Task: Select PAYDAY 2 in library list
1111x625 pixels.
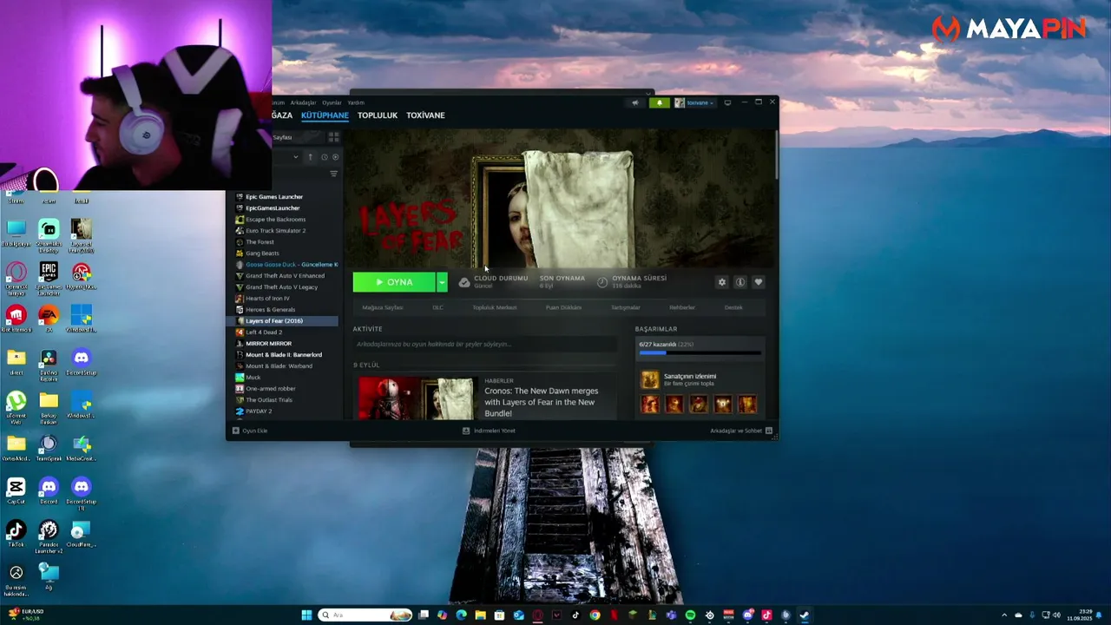Action: 259,411
